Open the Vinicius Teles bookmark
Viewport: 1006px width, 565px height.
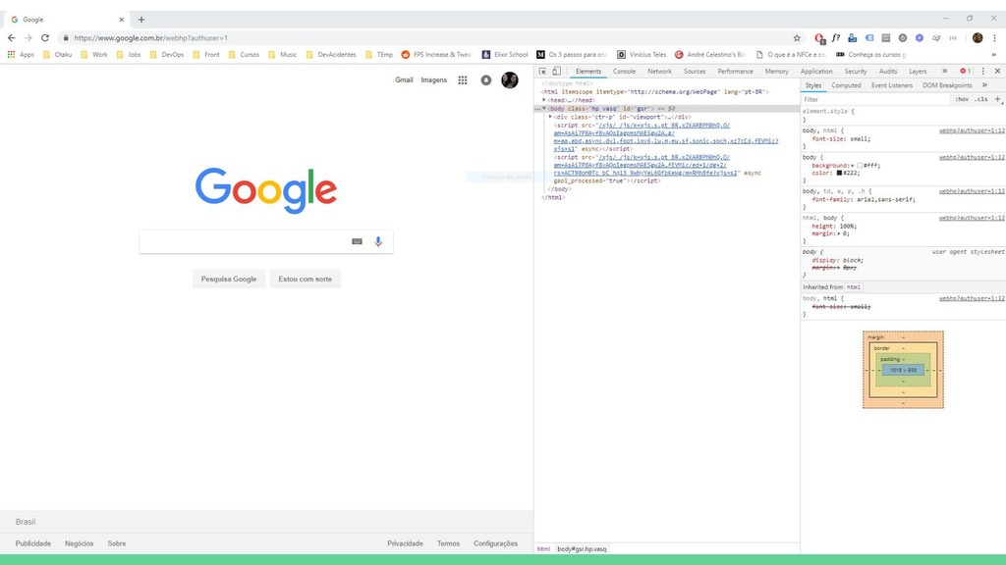642,55
